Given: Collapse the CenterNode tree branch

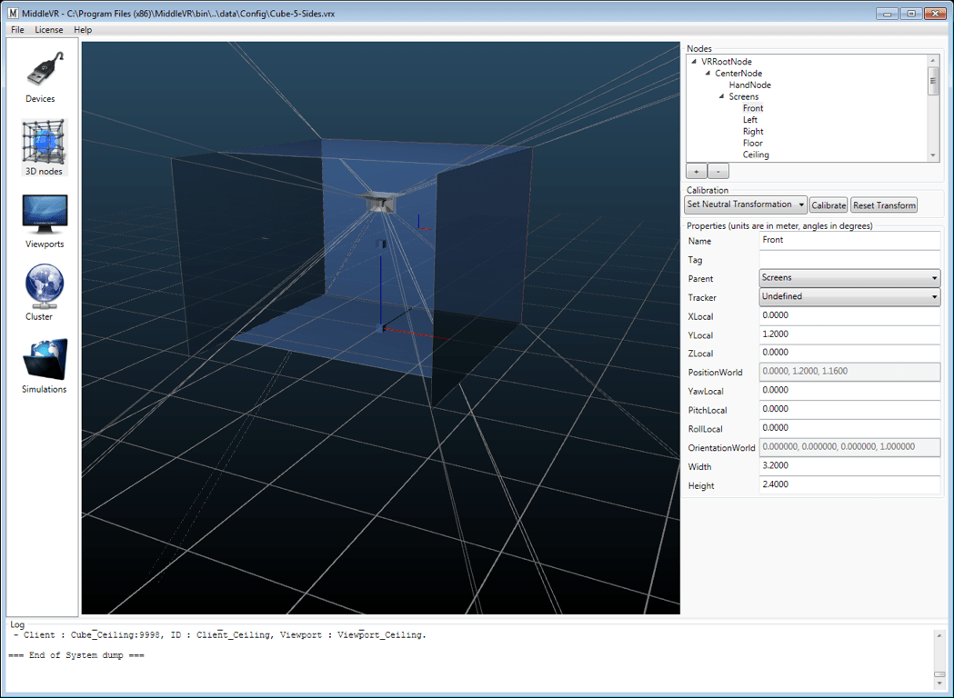Looking at the screenshot, I should [x=708, y=73].
